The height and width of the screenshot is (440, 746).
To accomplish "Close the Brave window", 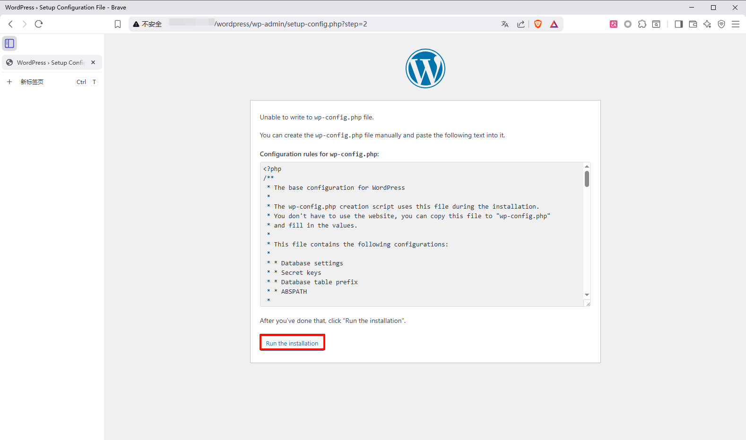I will click(735, 7).
